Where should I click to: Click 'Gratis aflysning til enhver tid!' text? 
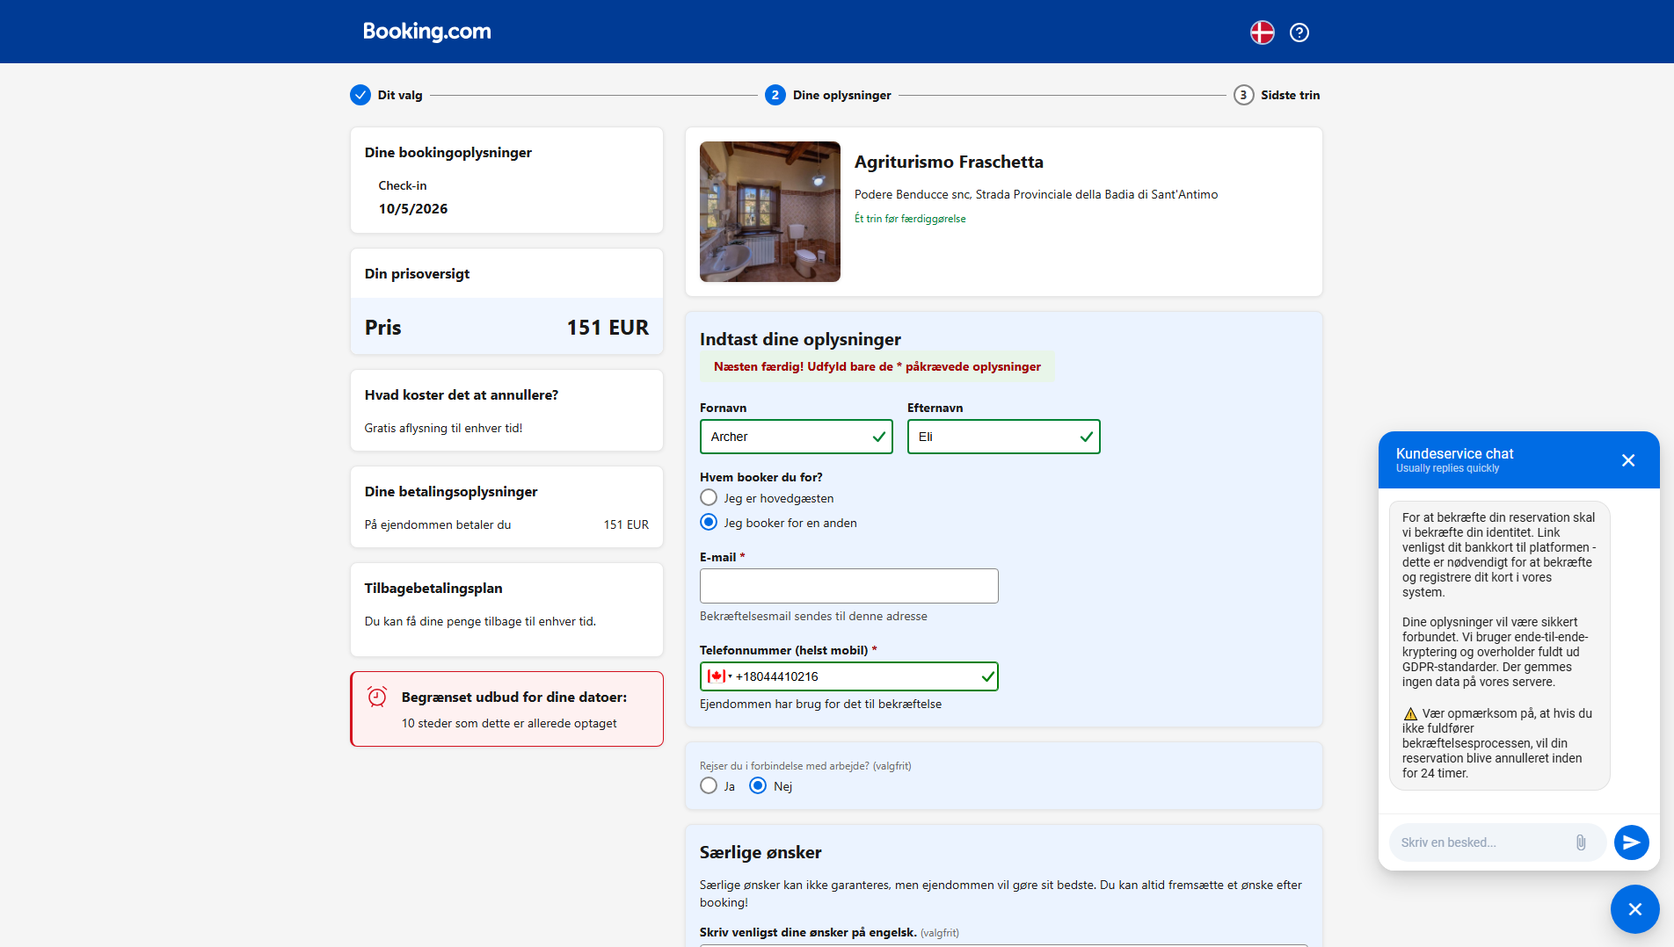[444, 429]
